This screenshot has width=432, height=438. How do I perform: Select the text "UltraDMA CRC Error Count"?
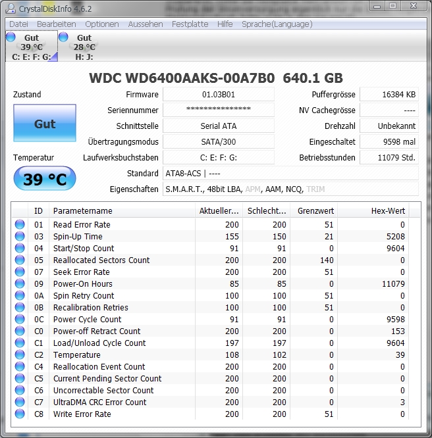point(100,402)
